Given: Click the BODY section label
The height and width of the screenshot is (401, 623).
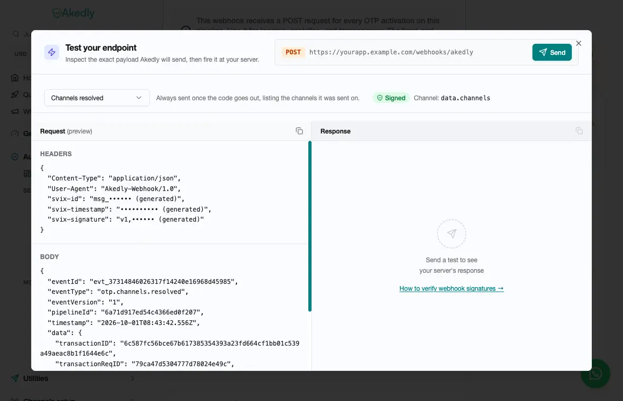Looking at the screenshot, I should tap(50, 256).
